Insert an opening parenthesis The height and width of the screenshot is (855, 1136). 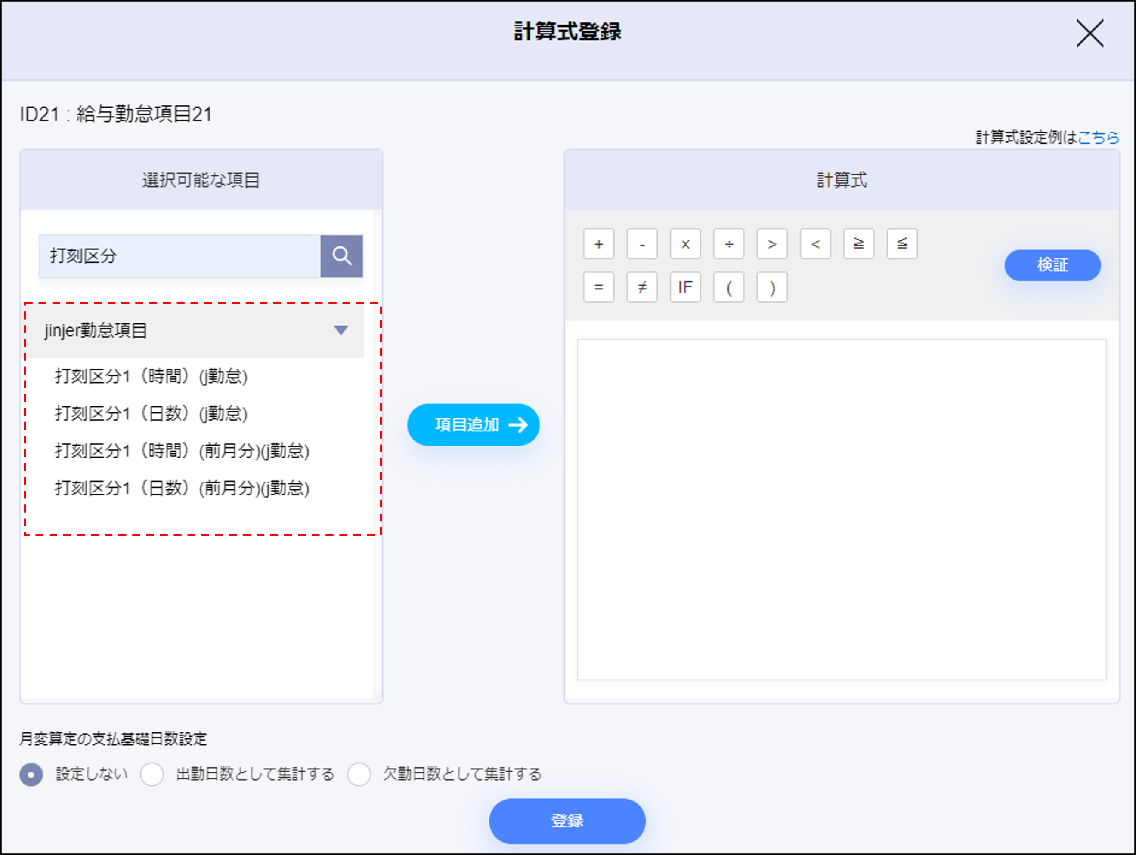point(728,287)
